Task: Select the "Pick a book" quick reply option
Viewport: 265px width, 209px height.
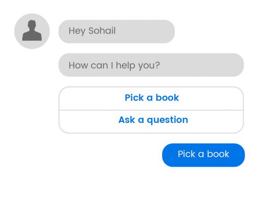Action: click(151, 98)
